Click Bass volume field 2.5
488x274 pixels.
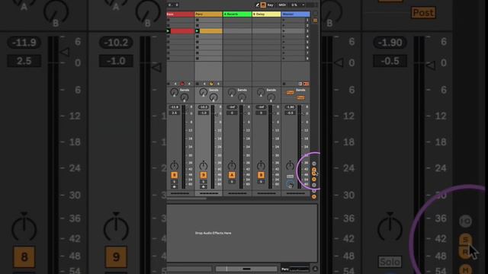click(x=175, y=113)
